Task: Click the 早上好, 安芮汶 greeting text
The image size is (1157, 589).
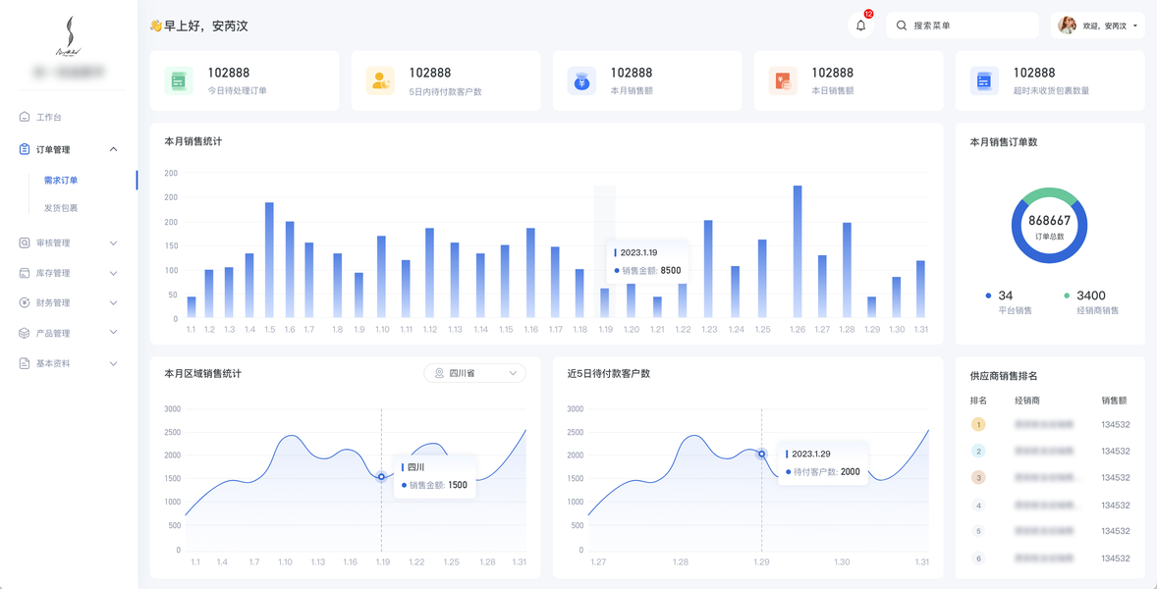Action: [206, 26]
